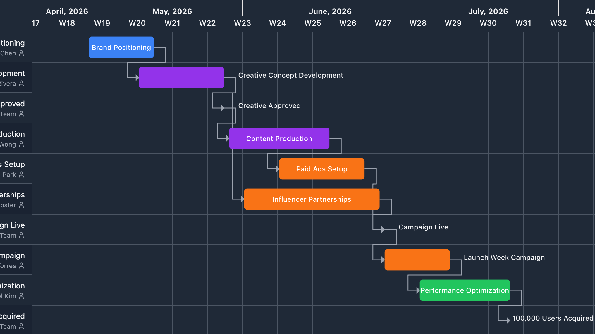595x334 pixels.
Task: Click Rivera's person icon in the sidebar
Action: click(x=21, y=84)
